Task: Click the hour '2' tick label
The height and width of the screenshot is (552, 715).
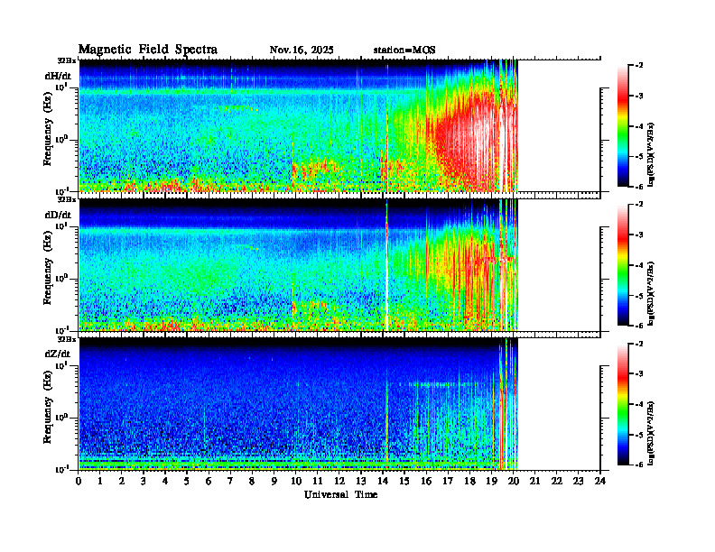Action: point(122,482)
